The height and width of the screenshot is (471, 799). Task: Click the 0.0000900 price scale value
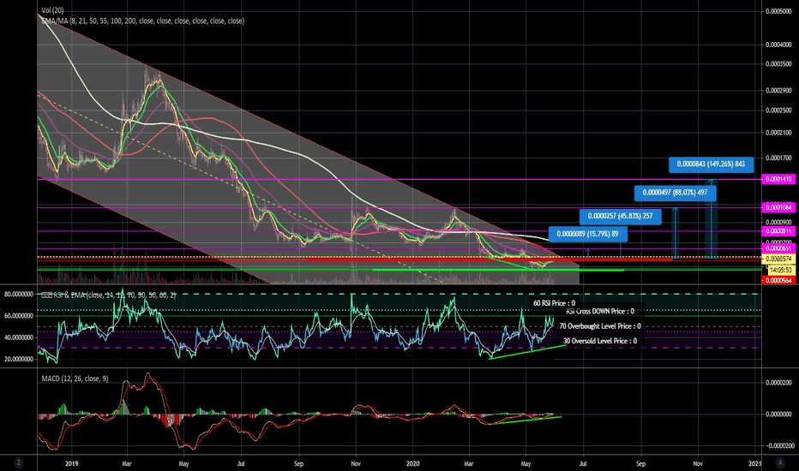(778, 222)
